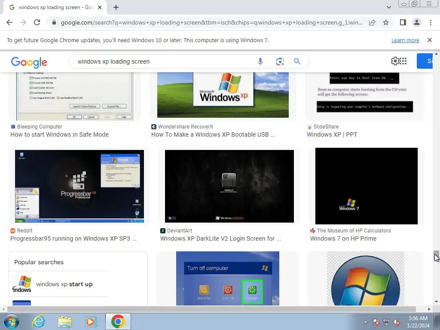Click The Museum of HP Calculators label
This screenshot has height=330, width=440.
point(354,231)
